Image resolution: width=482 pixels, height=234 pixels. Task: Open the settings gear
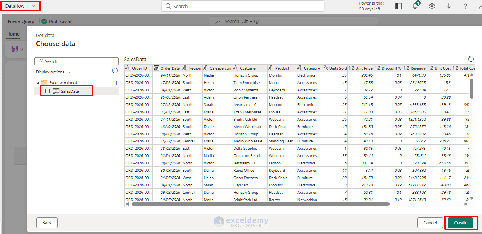click(x=432, y=6)
